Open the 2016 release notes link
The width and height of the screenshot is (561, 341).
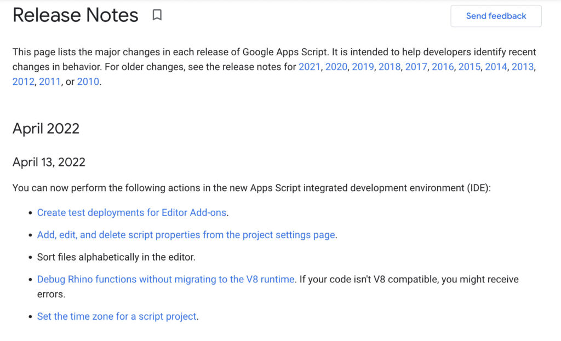[443, 67]
